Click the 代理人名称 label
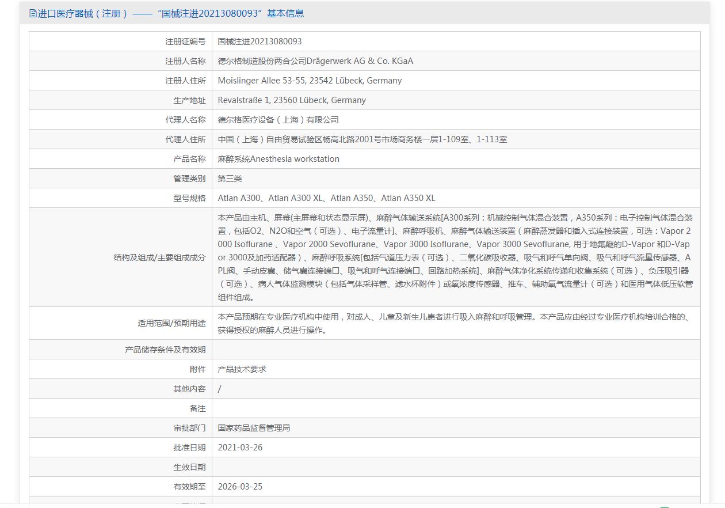 [185, 120]
